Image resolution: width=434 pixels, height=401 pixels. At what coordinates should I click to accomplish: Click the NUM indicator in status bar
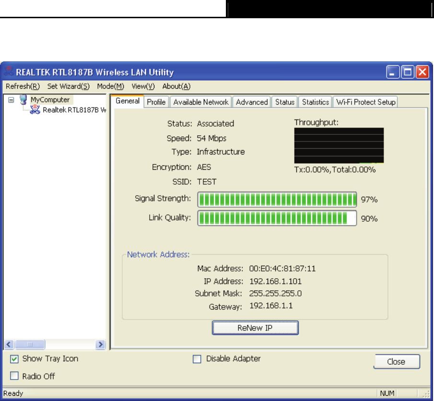coord(387,393)
